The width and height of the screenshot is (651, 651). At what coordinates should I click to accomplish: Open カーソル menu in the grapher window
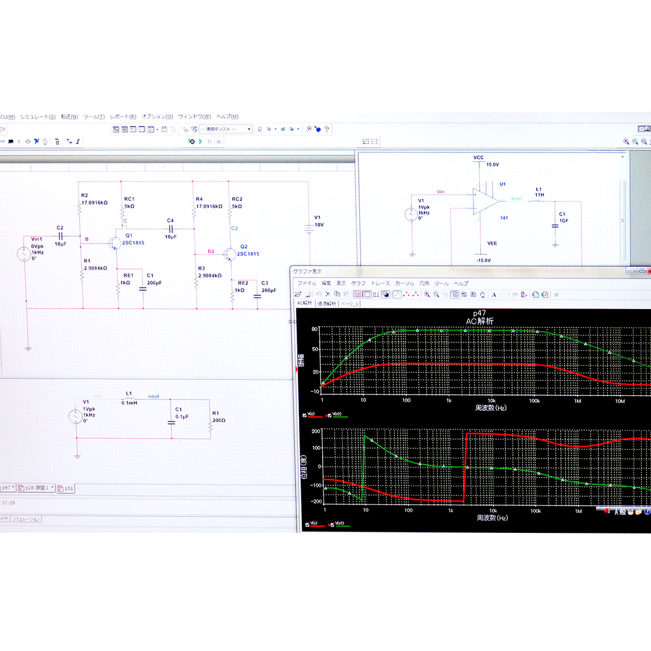pyautogui.click(x=405, y=283)
